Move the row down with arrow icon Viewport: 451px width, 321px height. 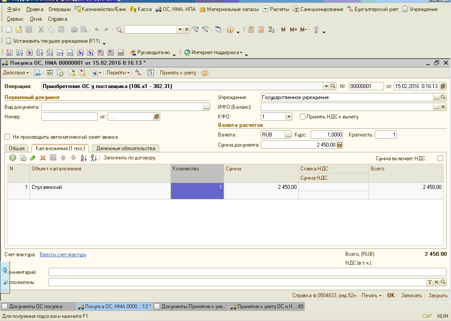[x=74, y=158]
